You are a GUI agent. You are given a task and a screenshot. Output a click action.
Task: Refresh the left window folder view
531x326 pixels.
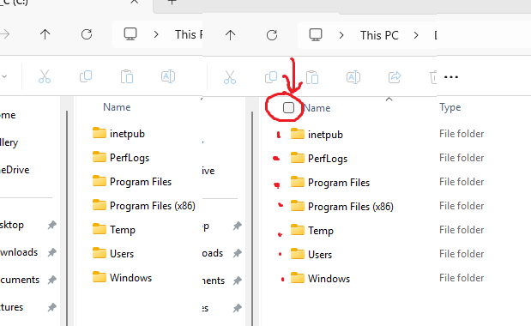pos(87,34)
